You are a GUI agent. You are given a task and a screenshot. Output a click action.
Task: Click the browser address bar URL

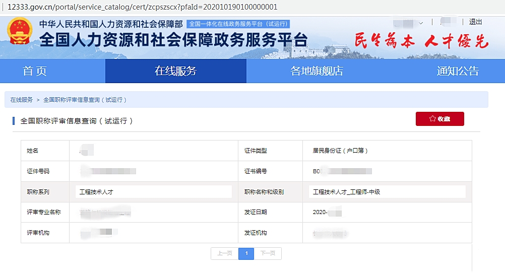point(142,8)
